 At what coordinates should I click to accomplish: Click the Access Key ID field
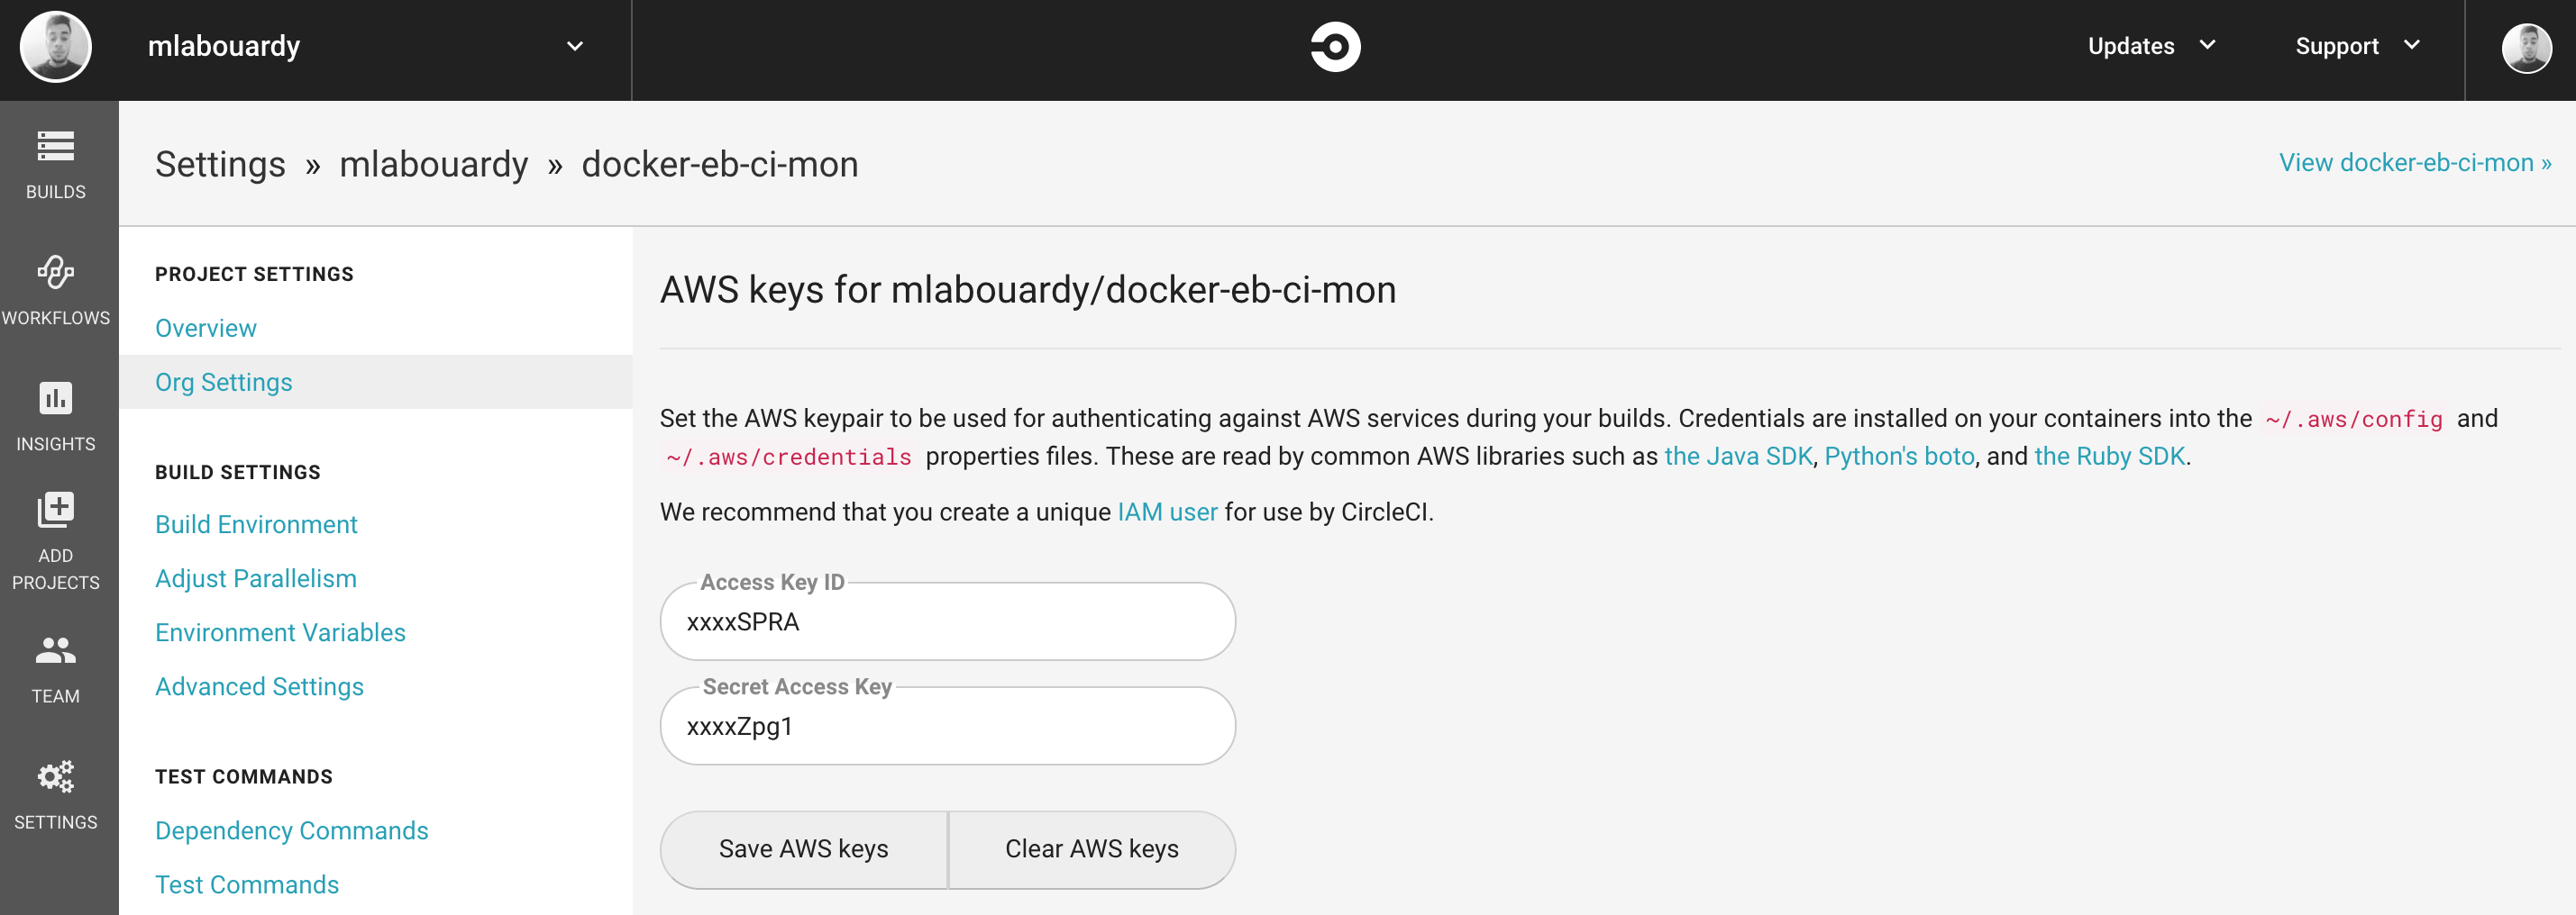pyautogui.click(x=948, y=621)
